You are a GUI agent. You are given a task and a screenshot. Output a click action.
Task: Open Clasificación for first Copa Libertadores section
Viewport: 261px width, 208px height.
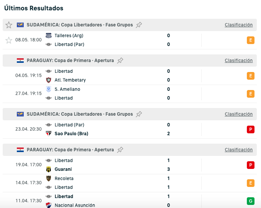coord(238,25)
